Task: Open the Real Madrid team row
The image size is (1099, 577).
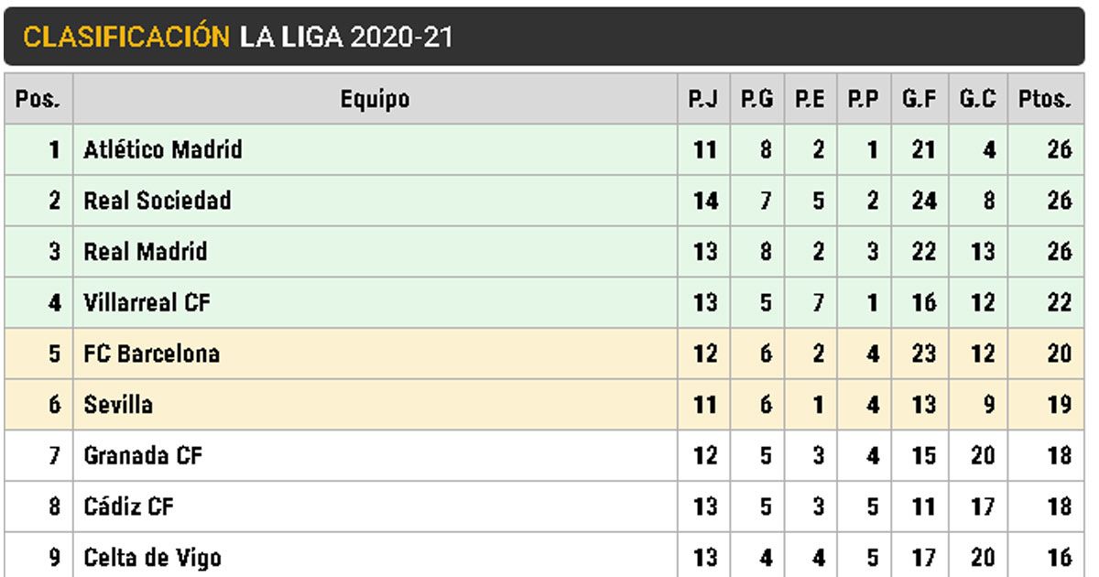Action: pyautogui.click(x=146, y=252)
